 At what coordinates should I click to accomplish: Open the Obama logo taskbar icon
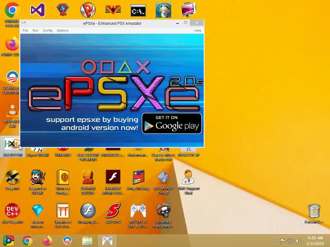click(x=67, y=241)
